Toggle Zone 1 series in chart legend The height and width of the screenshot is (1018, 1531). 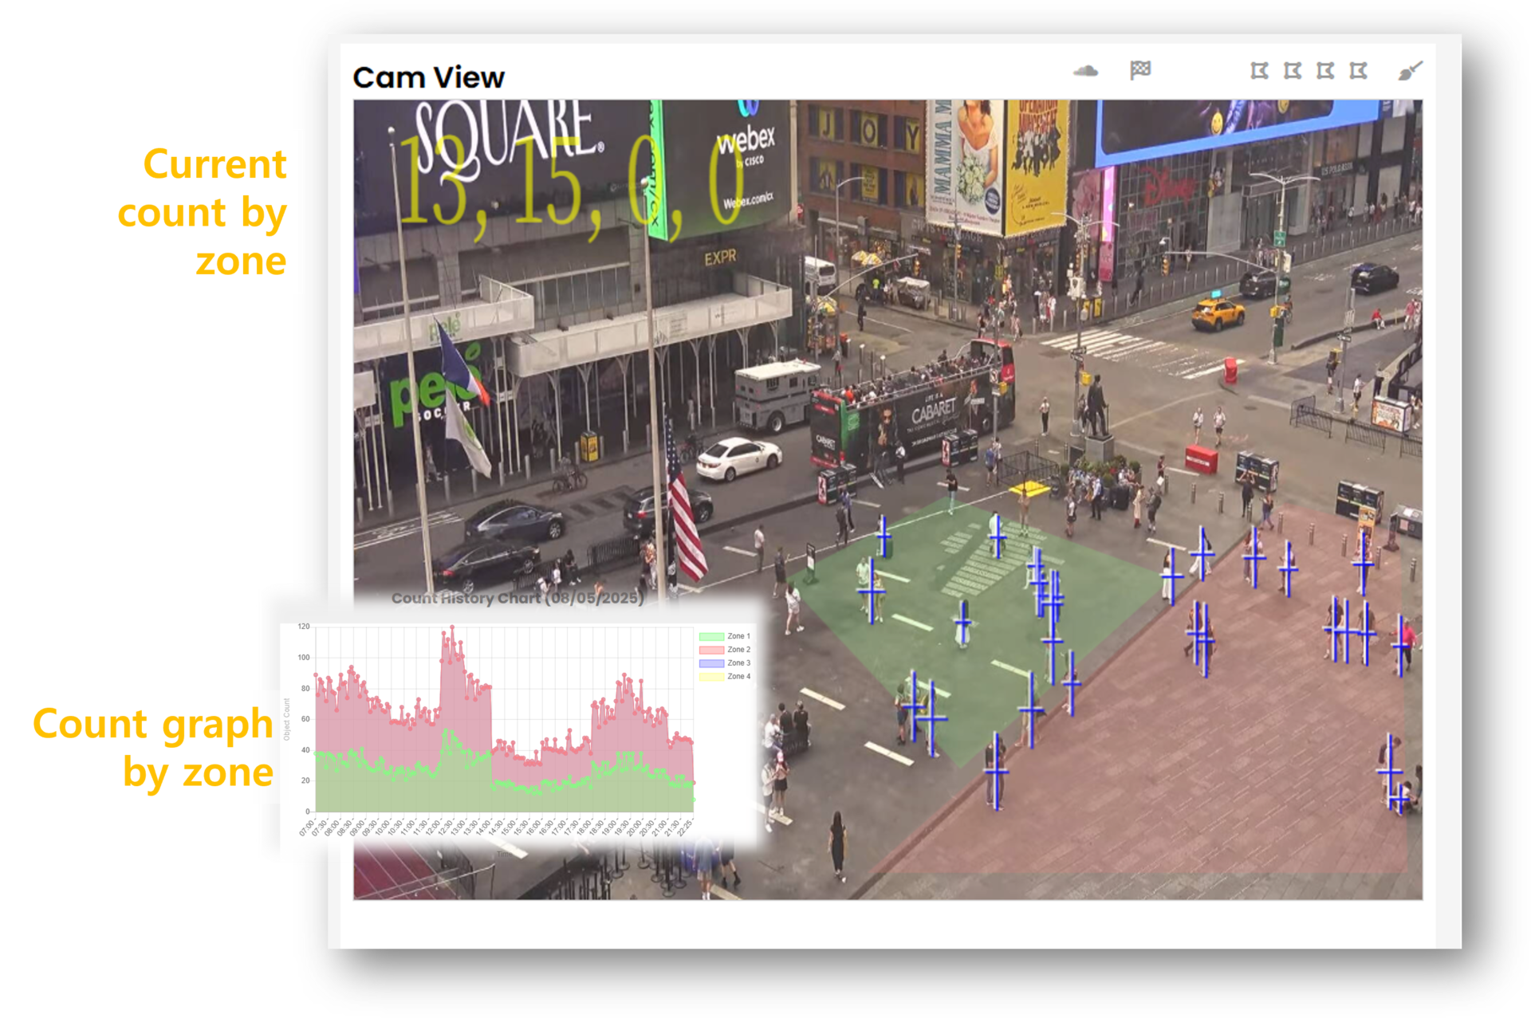click(x=724, y=636)
